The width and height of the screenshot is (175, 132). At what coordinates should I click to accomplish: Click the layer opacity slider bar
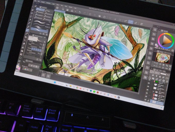pos(163,74)
